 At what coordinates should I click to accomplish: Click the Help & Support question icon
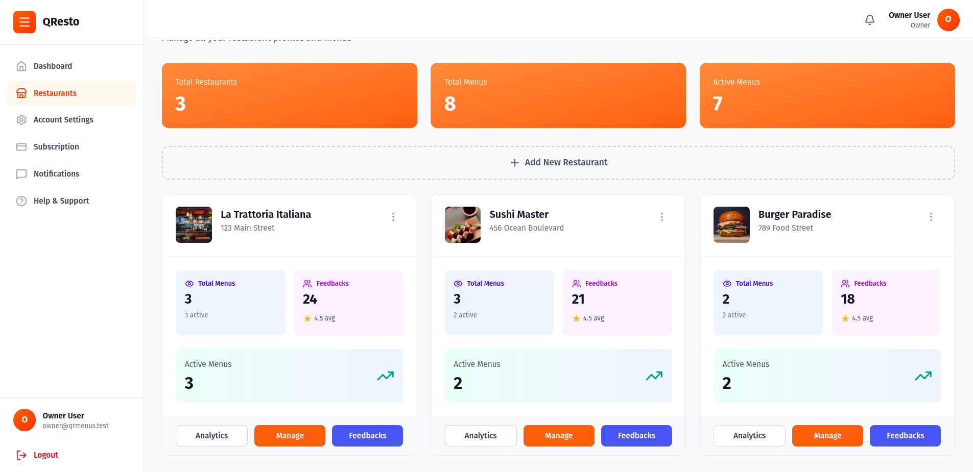(21, 201)
